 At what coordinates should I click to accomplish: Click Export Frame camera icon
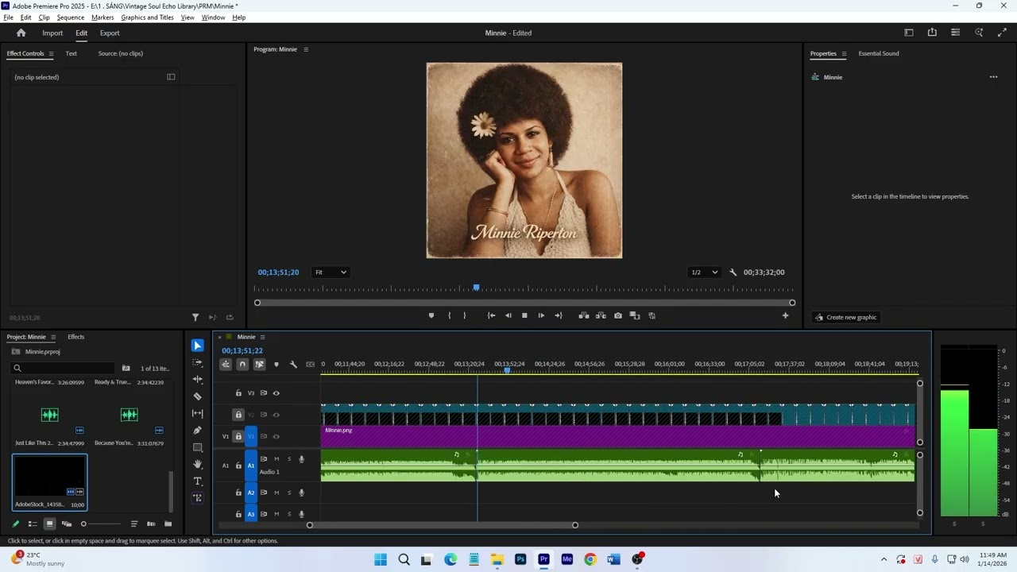point(618,315)
